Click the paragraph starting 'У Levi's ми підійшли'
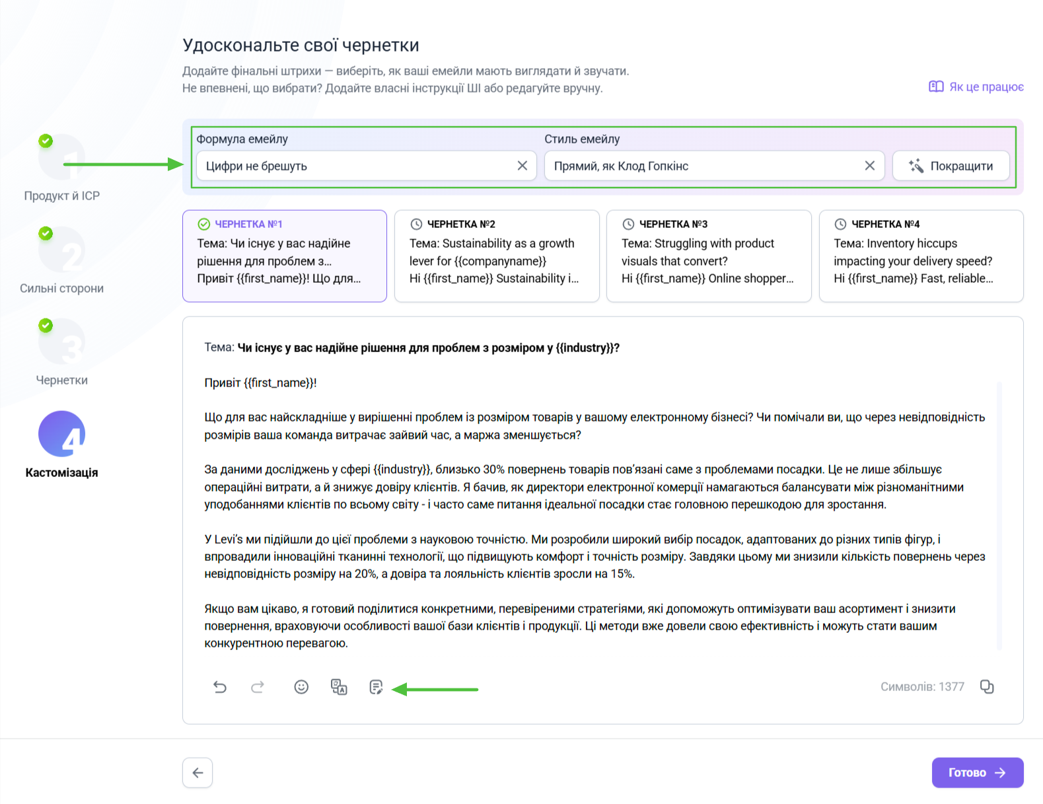This screenshot has width=1043, height=804. tap(594, 556)
